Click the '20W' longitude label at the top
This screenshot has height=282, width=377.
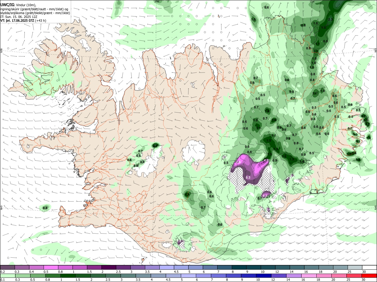(x=157, y=1)
